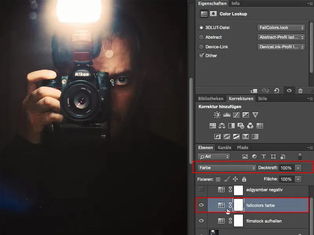This screenshot has height=235, width=314.
Task: Lock position move icon in Fixieren
Action: 235,179
